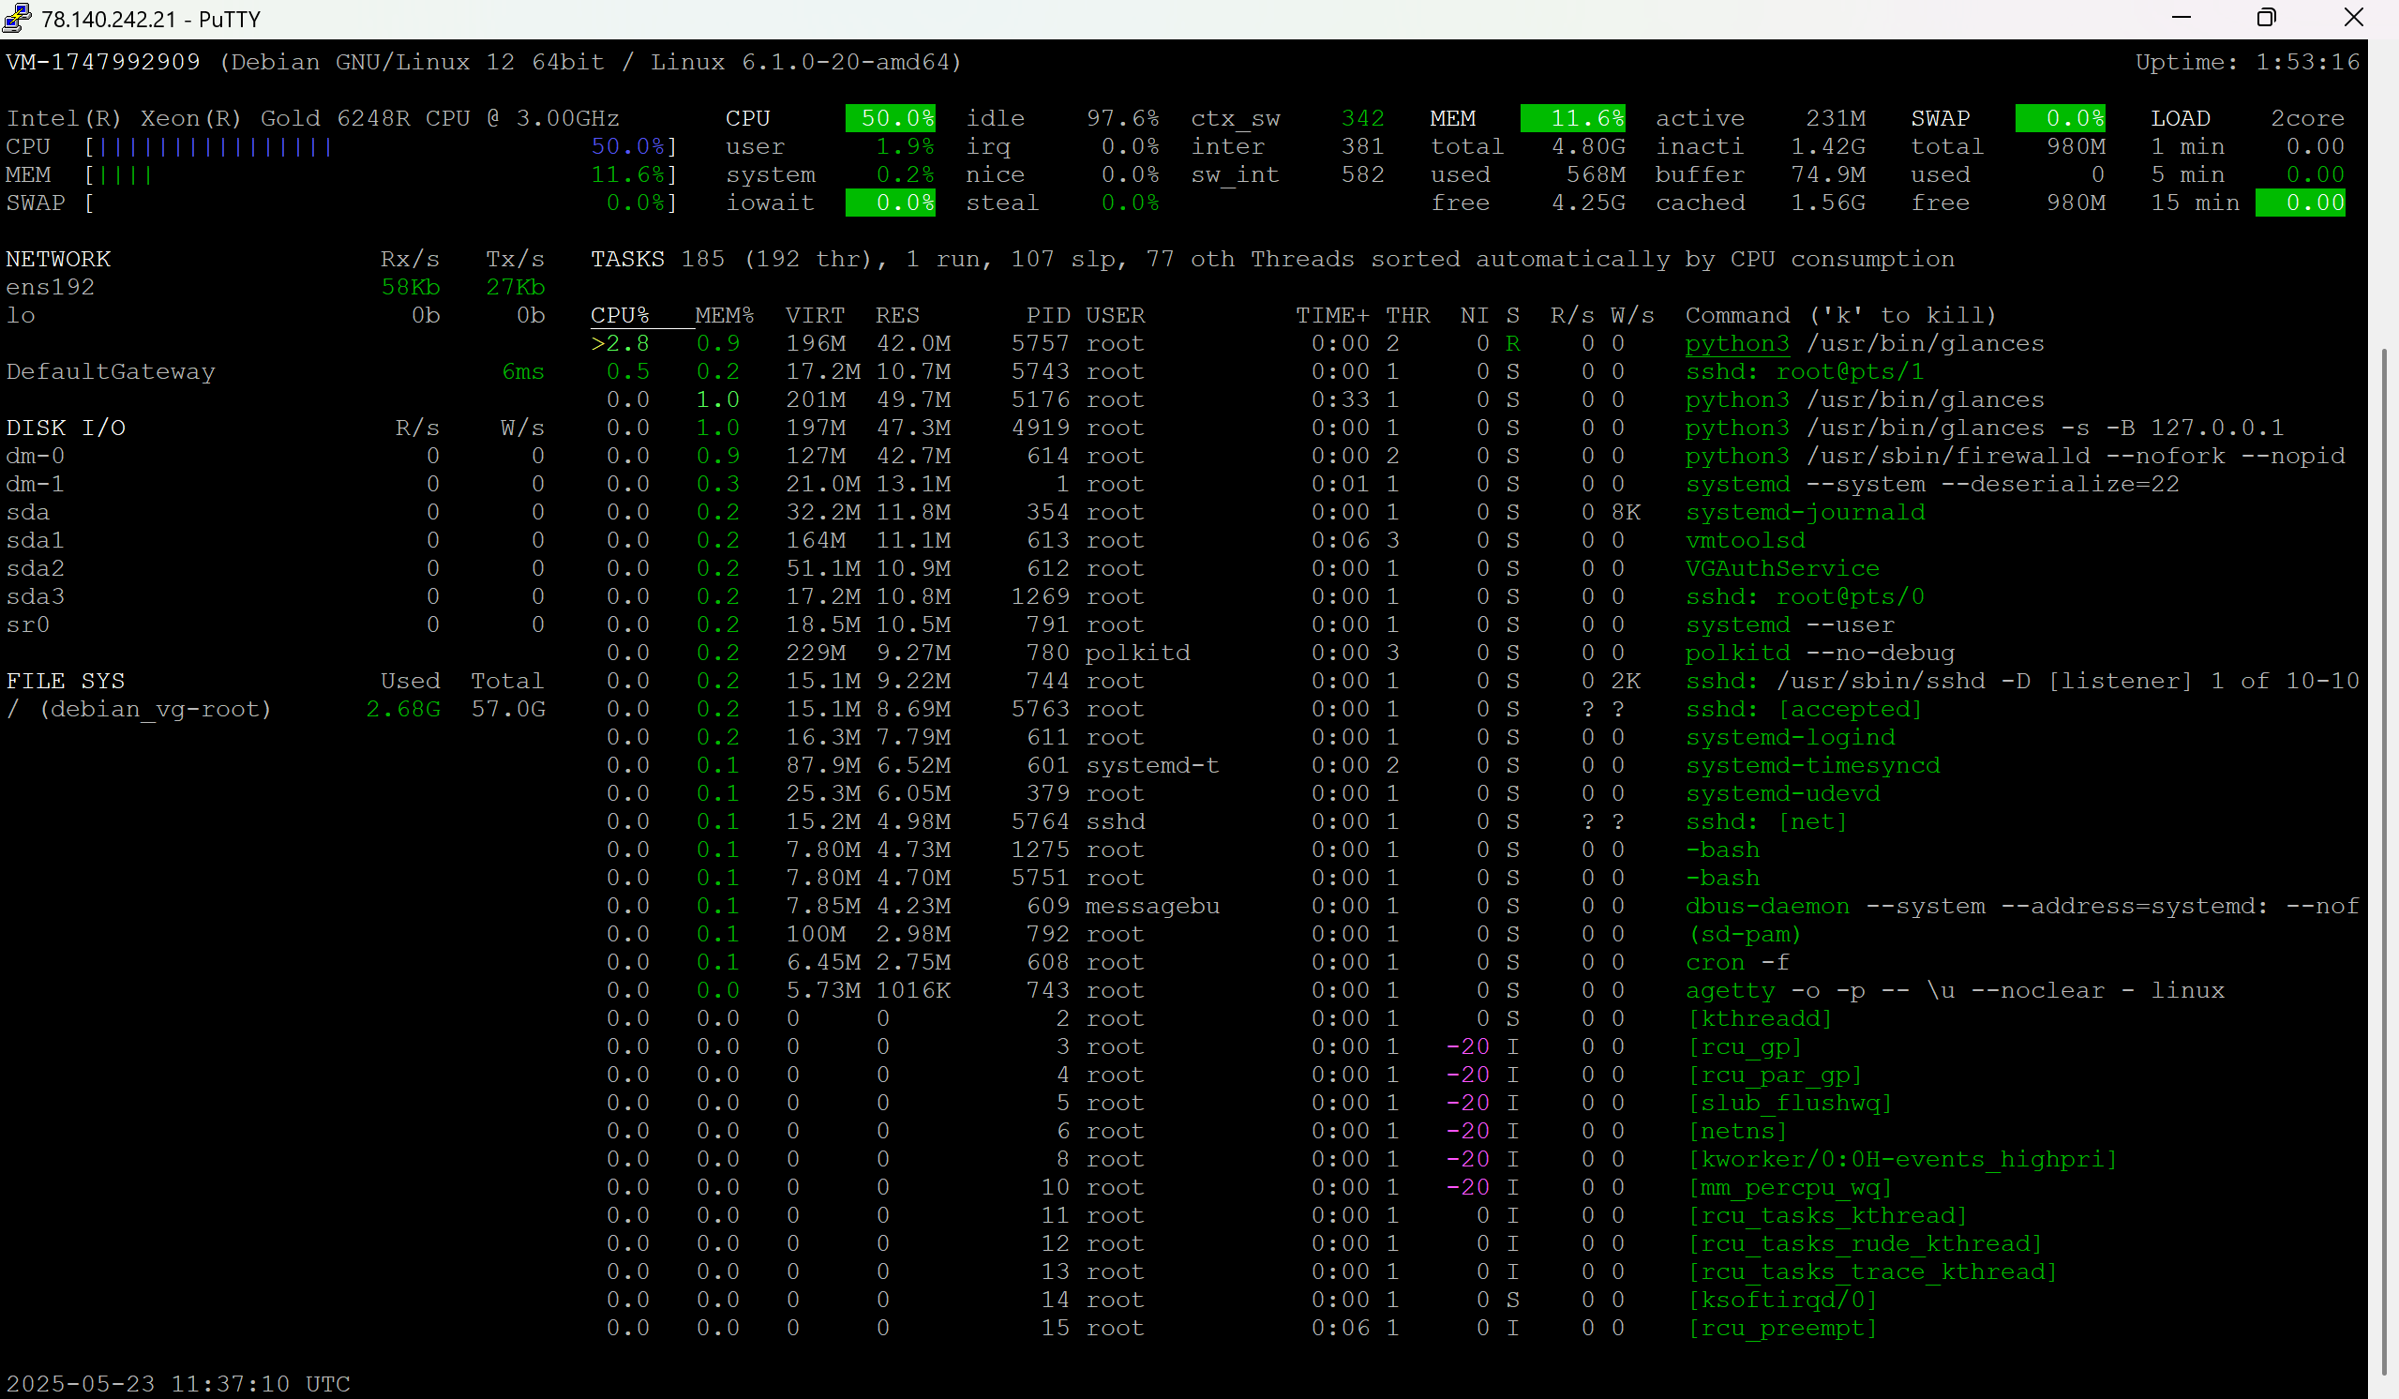Click the sda3 disk row
The image size is (2399, 1399).
pos(275,596)
